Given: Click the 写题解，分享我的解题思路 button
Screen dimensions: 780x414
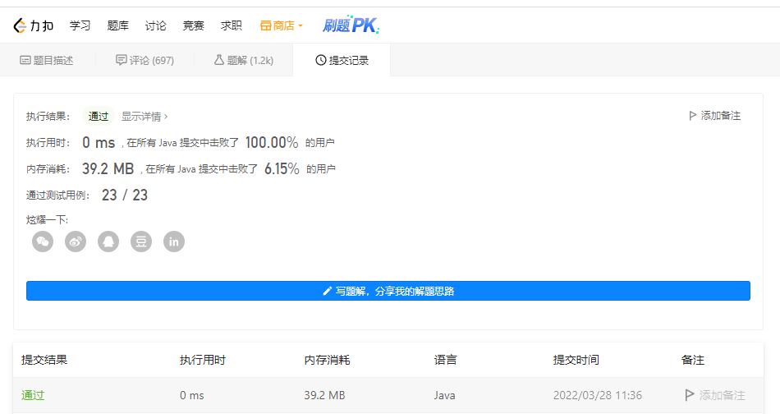Looking at the screenshot, I should (x=388, y=291).
